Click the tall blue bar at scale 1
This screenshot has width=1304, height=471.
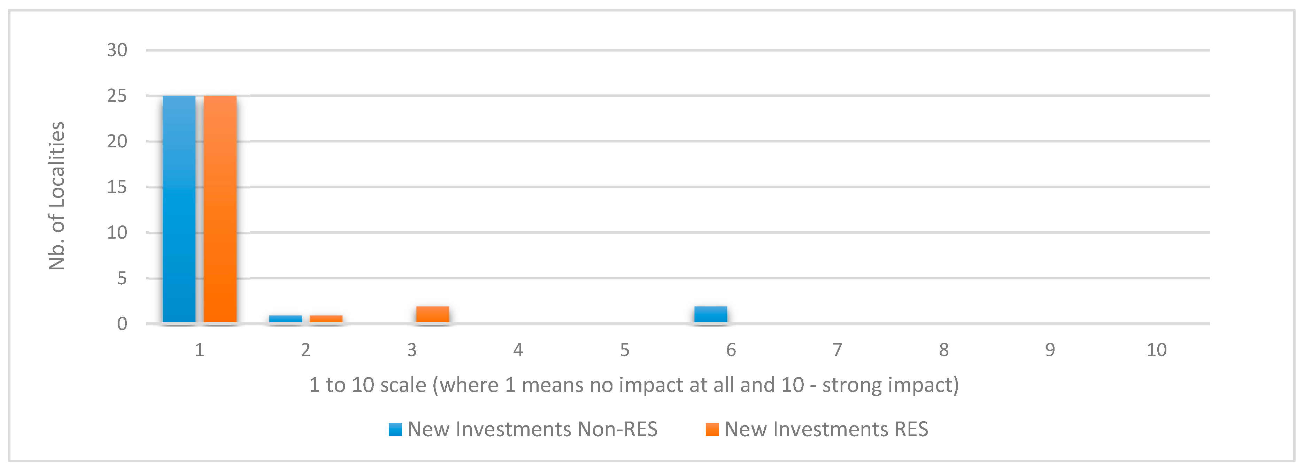179,209
